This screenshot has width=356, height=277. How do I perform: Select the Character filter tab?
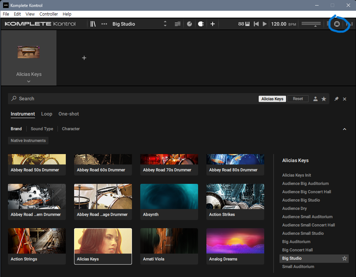[x=71, y=129]
